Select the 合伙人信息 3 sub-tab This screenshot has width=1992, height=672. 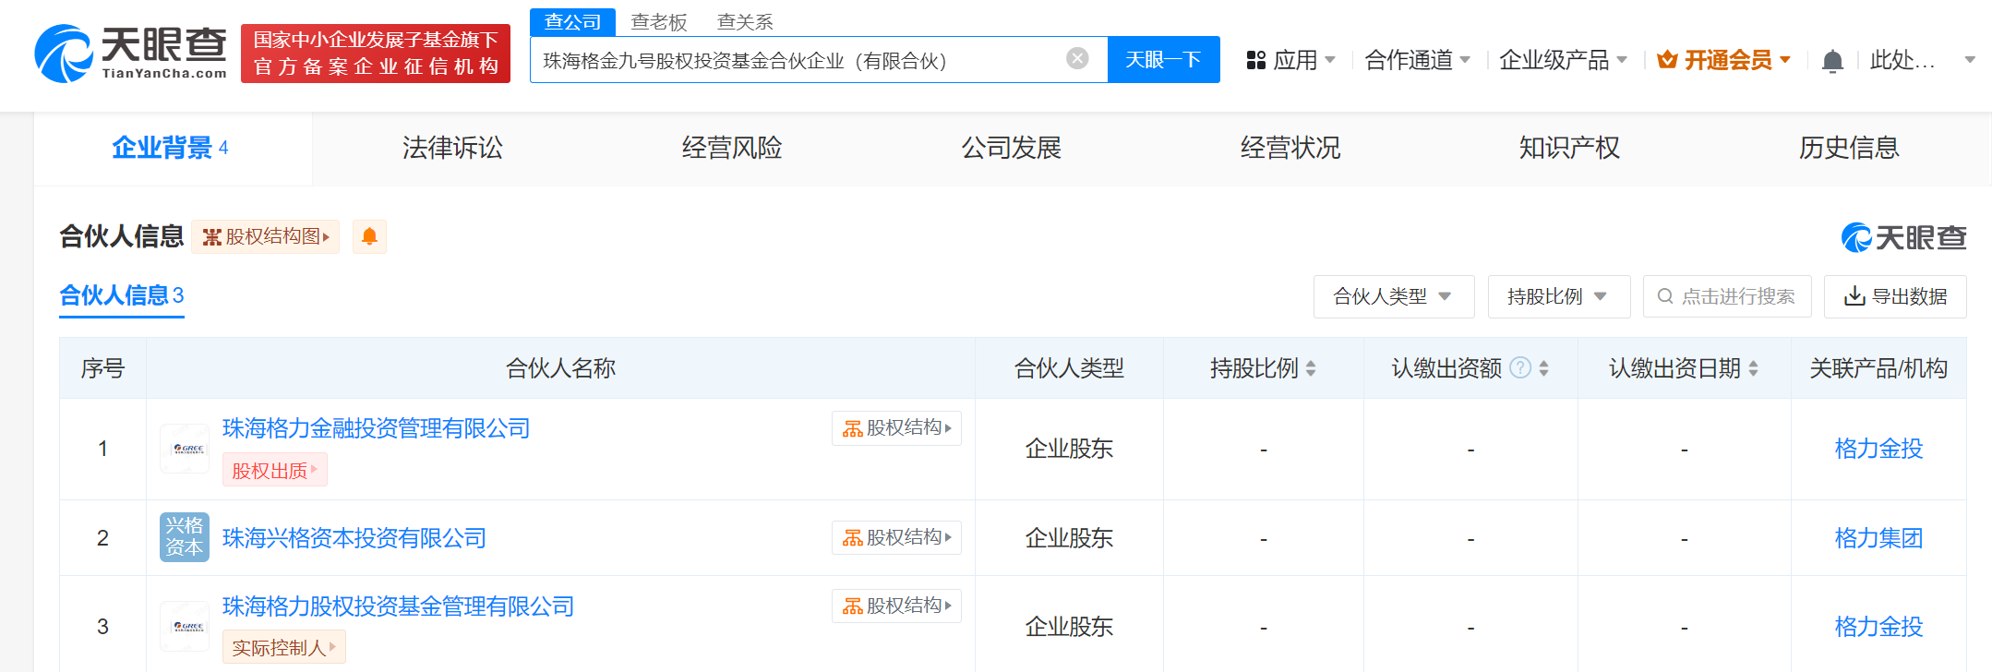click(x=122, y=295)
